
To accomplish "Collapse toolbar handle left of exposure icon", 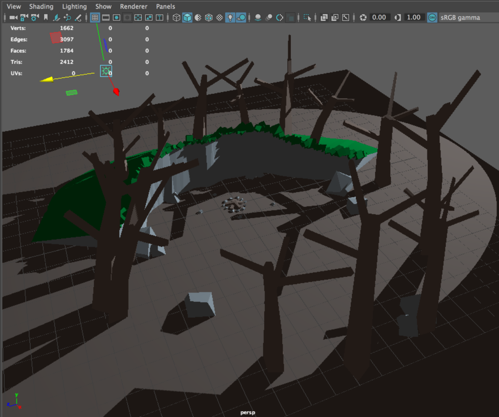I will coord(354,18).
